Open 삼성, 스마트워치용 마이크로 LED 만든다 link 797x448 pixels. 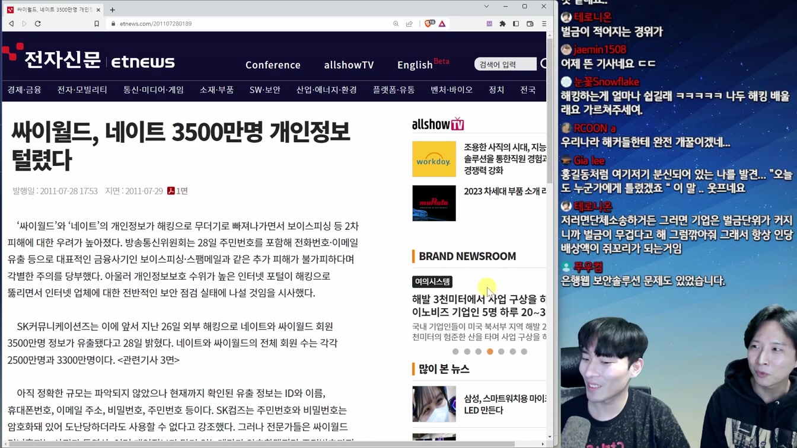tap(505, 404)
